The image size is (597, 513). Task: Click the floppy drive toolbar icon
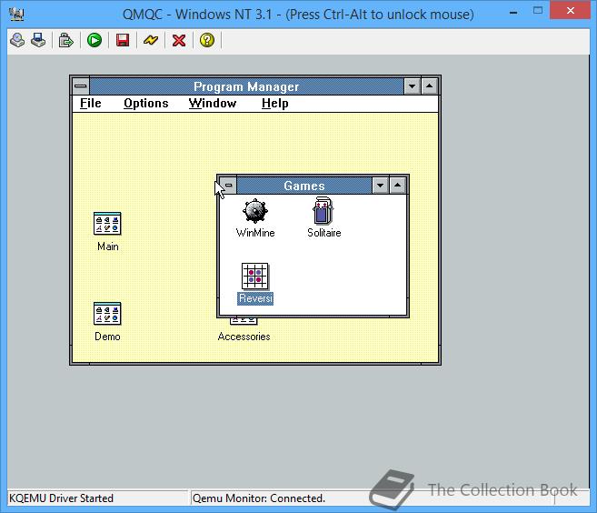[x=38, y=40]
